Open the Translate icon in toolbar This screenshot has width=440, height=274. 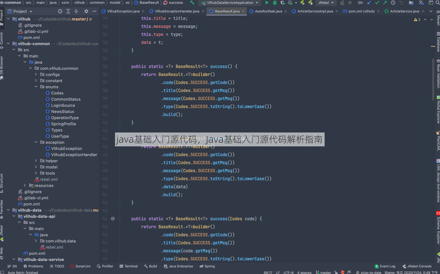click(x=421, y=3)
